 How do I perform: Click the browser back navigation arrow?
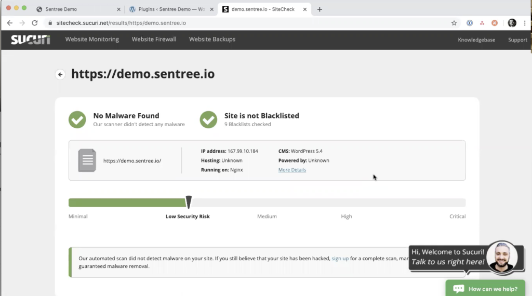(x=9, y=23)
